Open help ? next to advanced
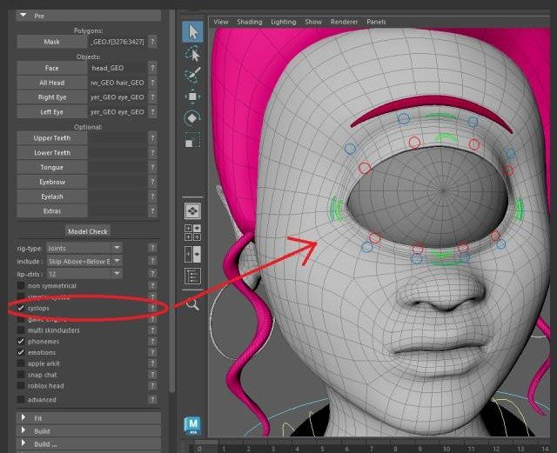Image resolution: width=557 pixels, height=453 pixels. click(x=152, y=400)
